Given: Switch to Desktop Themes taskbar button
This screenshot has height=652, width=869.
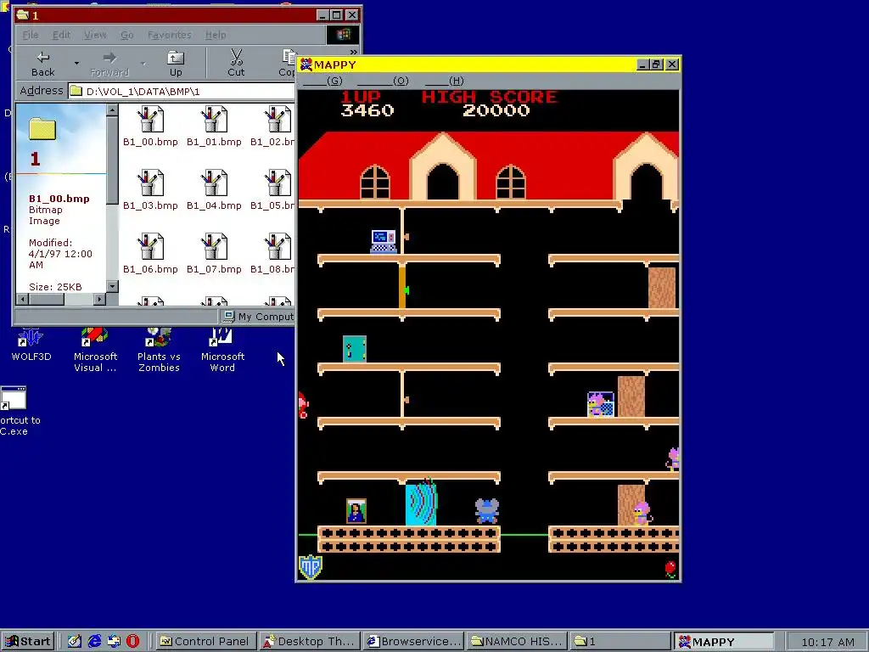Looking at the screenshot, I should 310,642.
